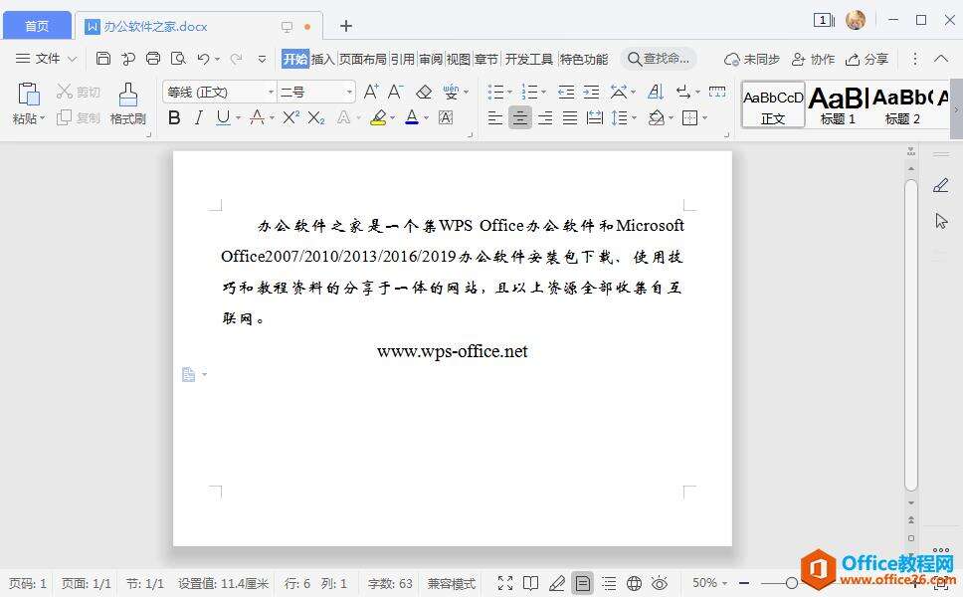Adjust the zoom slider handle
The height and width of the screenshot is (597, 963).
point(791,583)
